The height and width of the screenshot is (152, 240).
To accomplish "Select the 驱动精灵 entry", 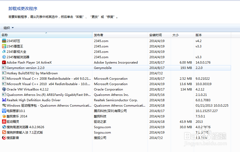I will point(13,122).
